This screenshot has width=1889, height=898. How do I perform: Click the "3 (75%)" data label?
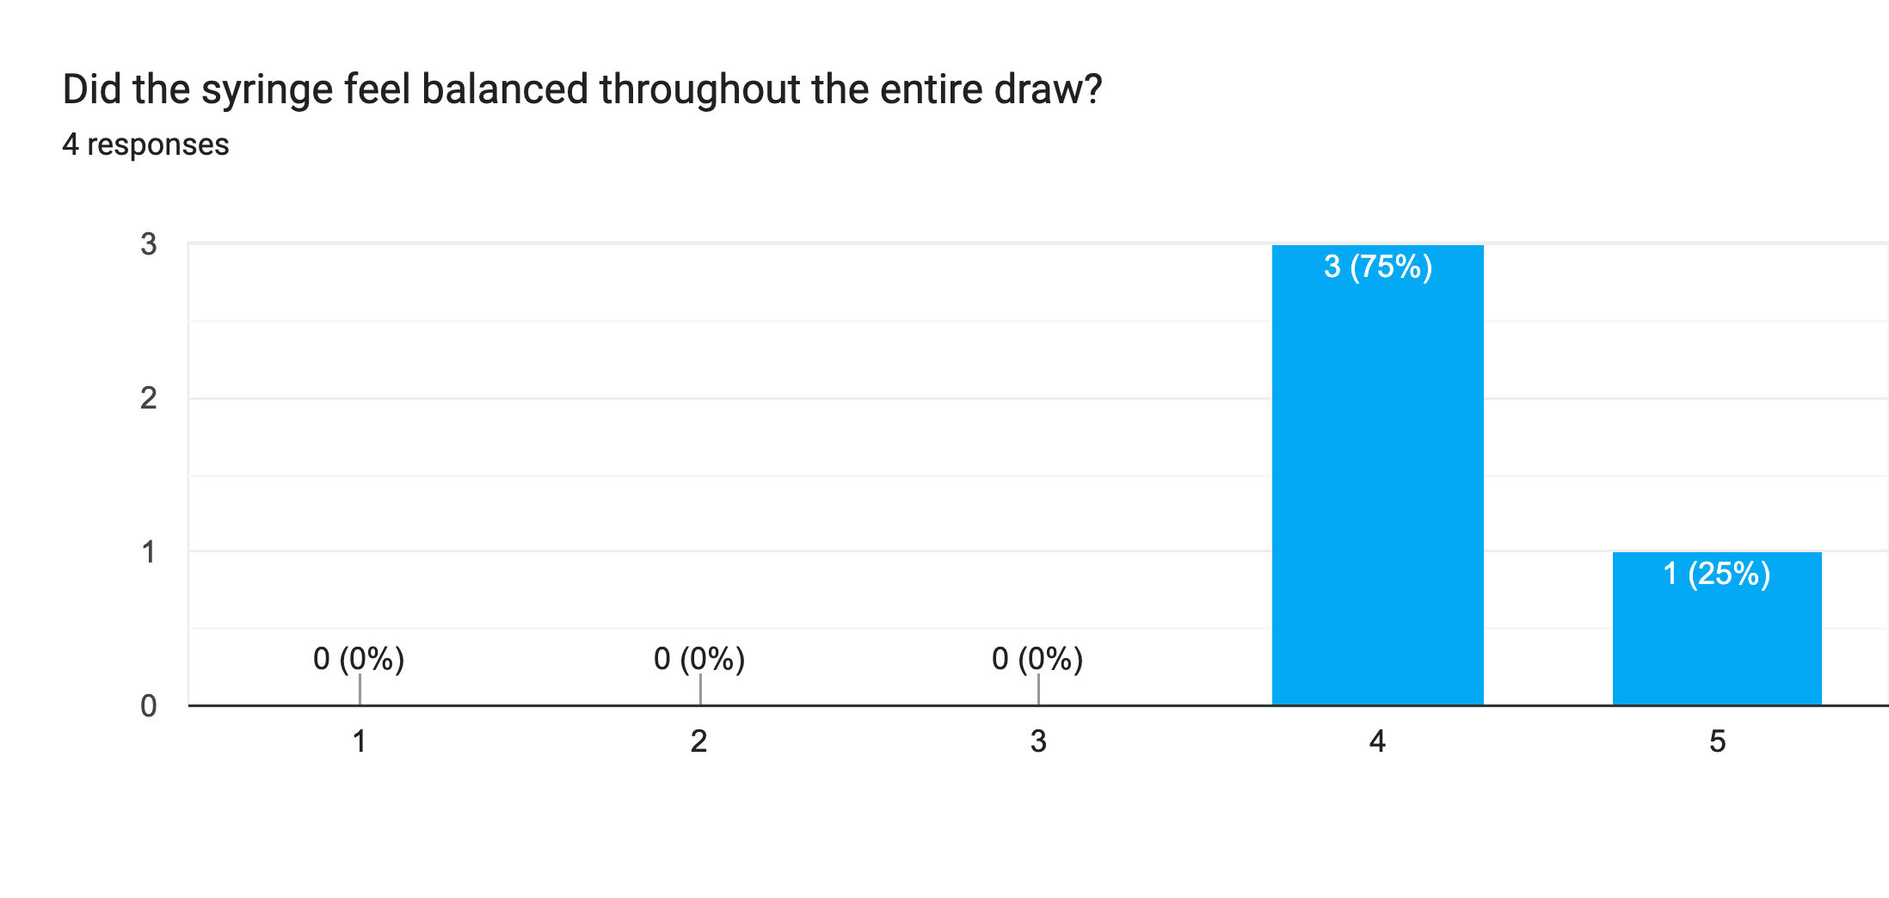pyautogui.click(x=1377, y=267)
